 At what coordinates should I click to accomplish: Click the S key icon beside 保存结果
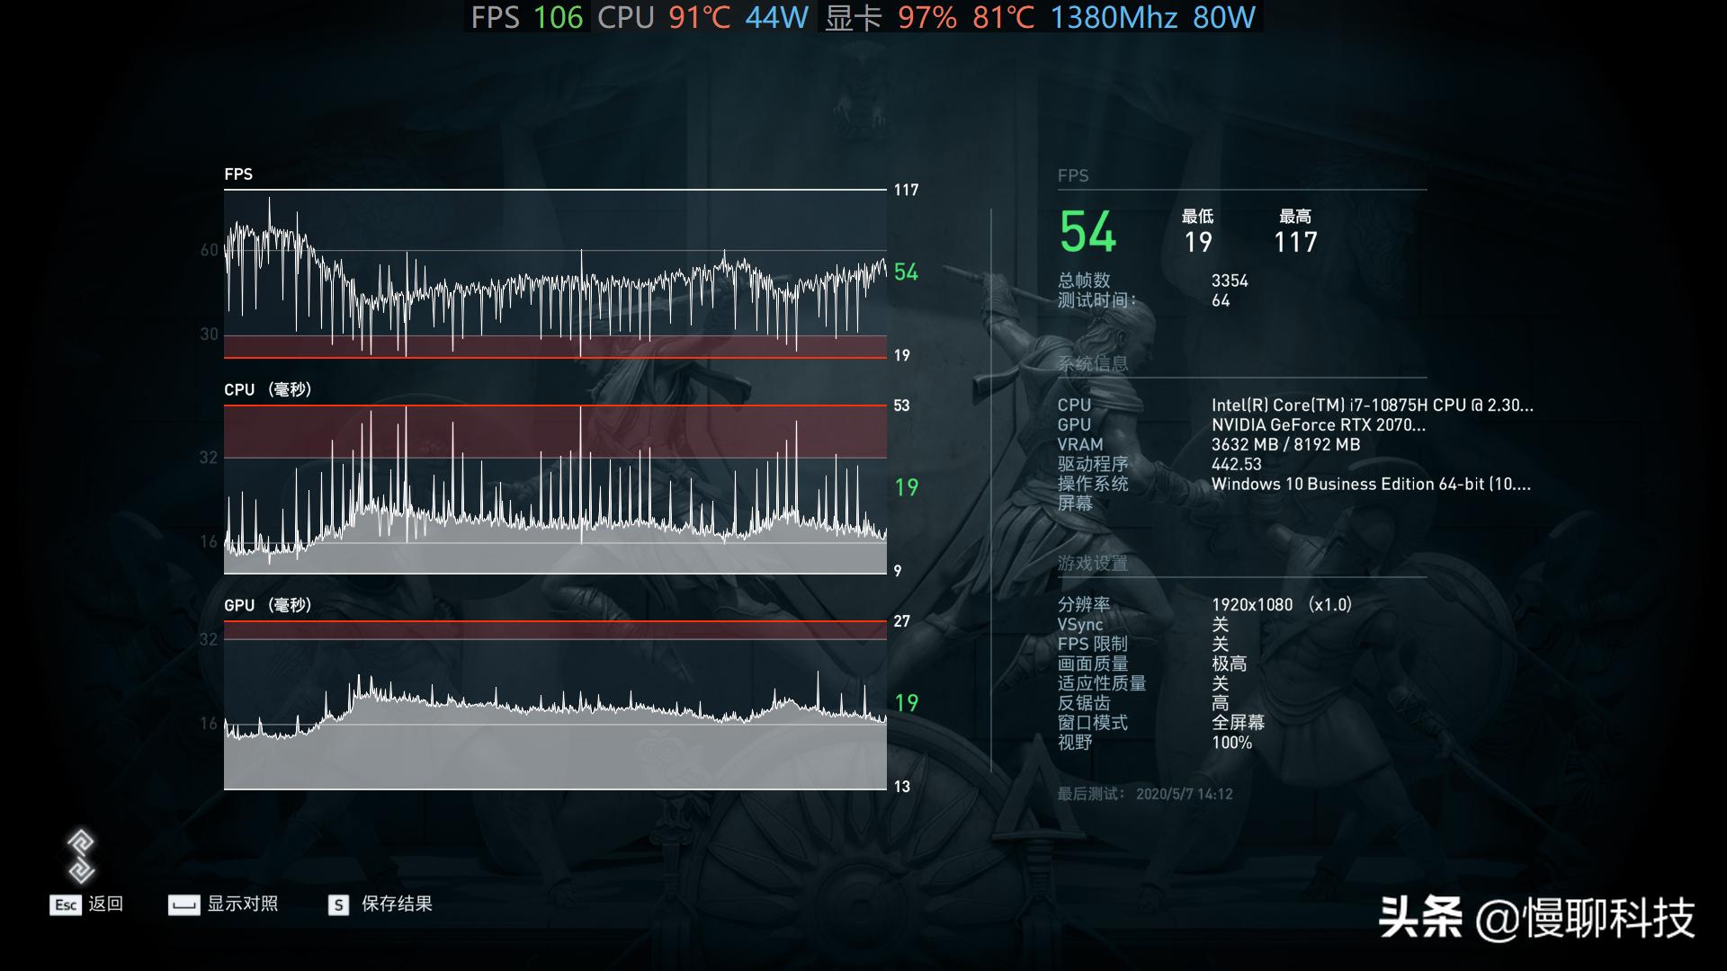(x=337, y=905)
